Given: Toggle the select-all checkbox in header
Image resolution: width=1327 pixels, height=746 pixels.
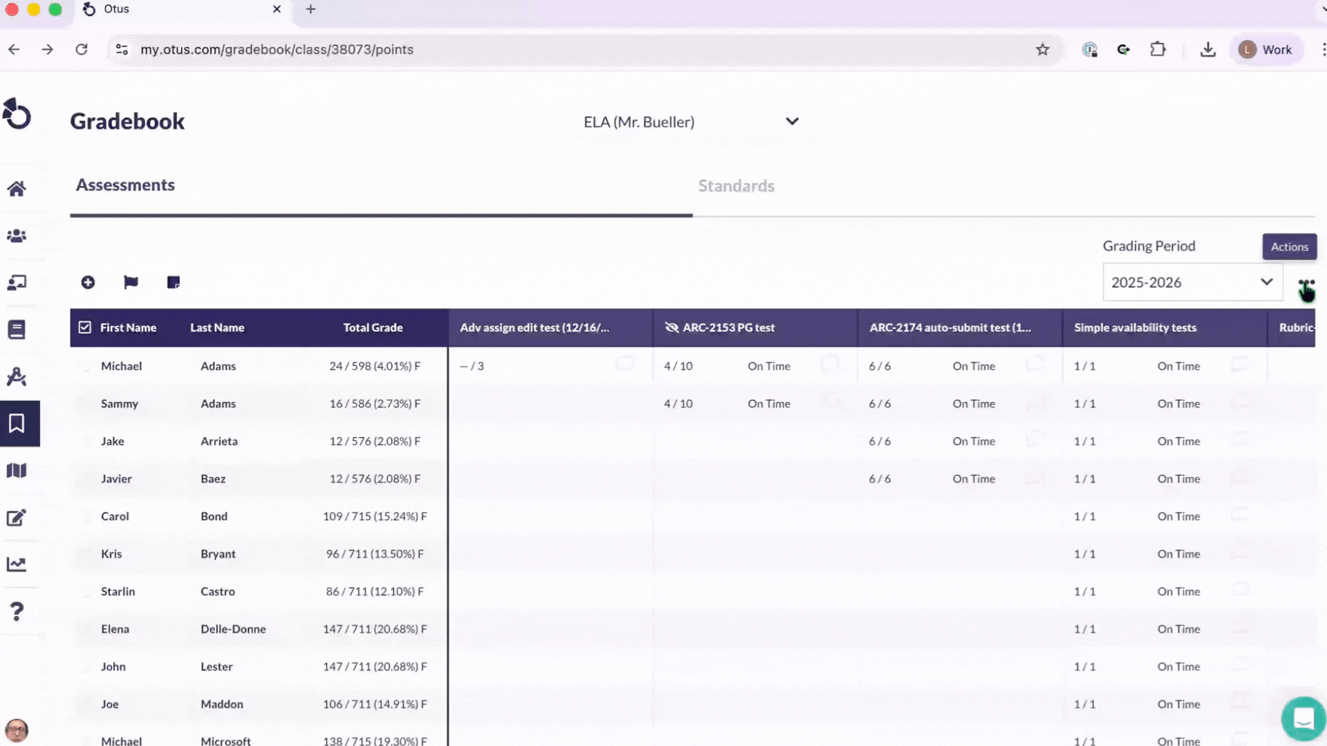Looking at the screenshot, I should point(85,327).
